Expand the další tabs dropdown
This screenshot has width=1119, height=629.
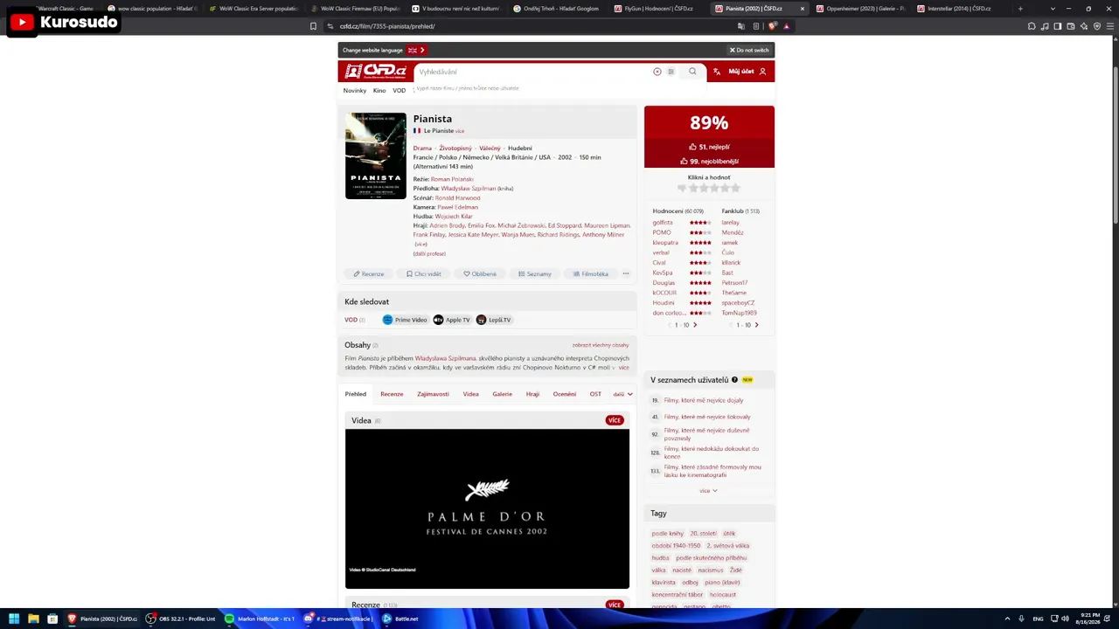pos(622,394)
